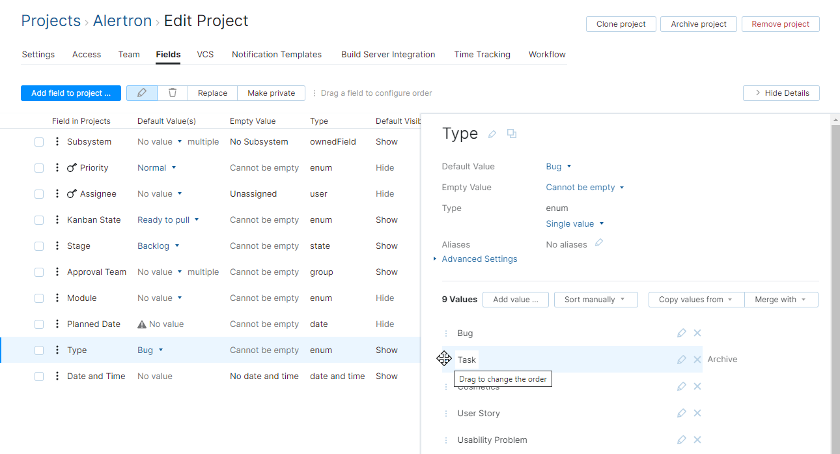Click the clone icon beside the Type title
Image resolution: width=840 pixels, height=454 pixels.
click(x=512, y=134)
